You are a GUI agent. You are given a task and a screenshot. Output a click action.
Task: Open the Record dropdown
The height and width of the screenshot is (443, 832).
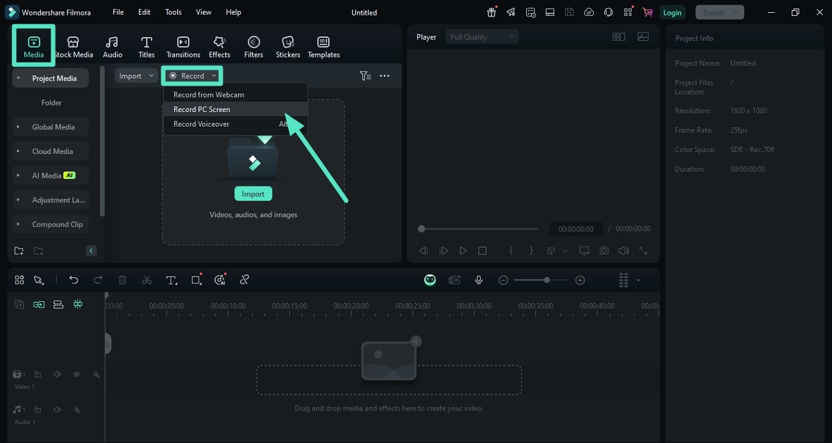click(x=192, y=75)
